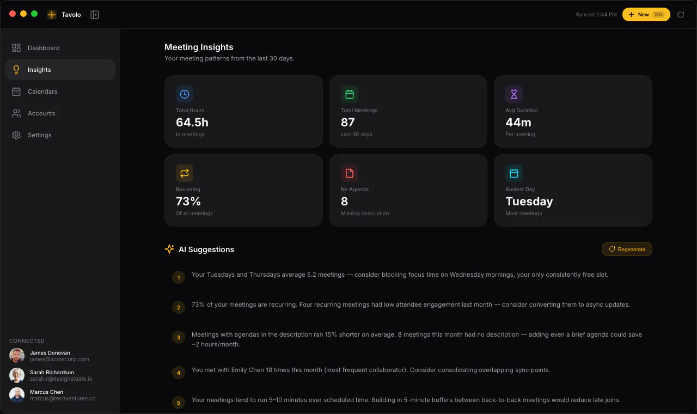The image size is (697, 414).
Task: Click the Busiest Day calendar icon
Action: click(x=514, y=173)
